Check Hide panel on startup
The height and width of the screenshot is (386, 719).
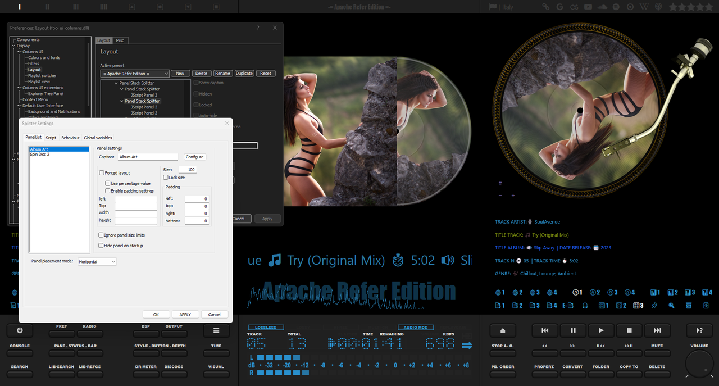[101, 246]
